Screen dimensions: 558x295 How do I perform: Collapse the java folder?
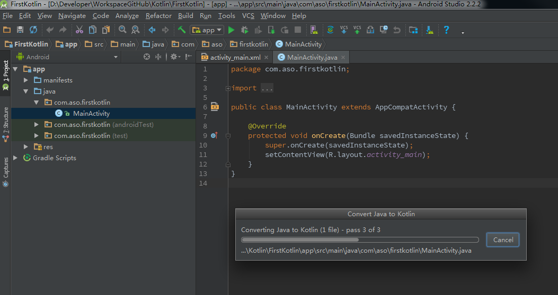(x=25, y=91)
